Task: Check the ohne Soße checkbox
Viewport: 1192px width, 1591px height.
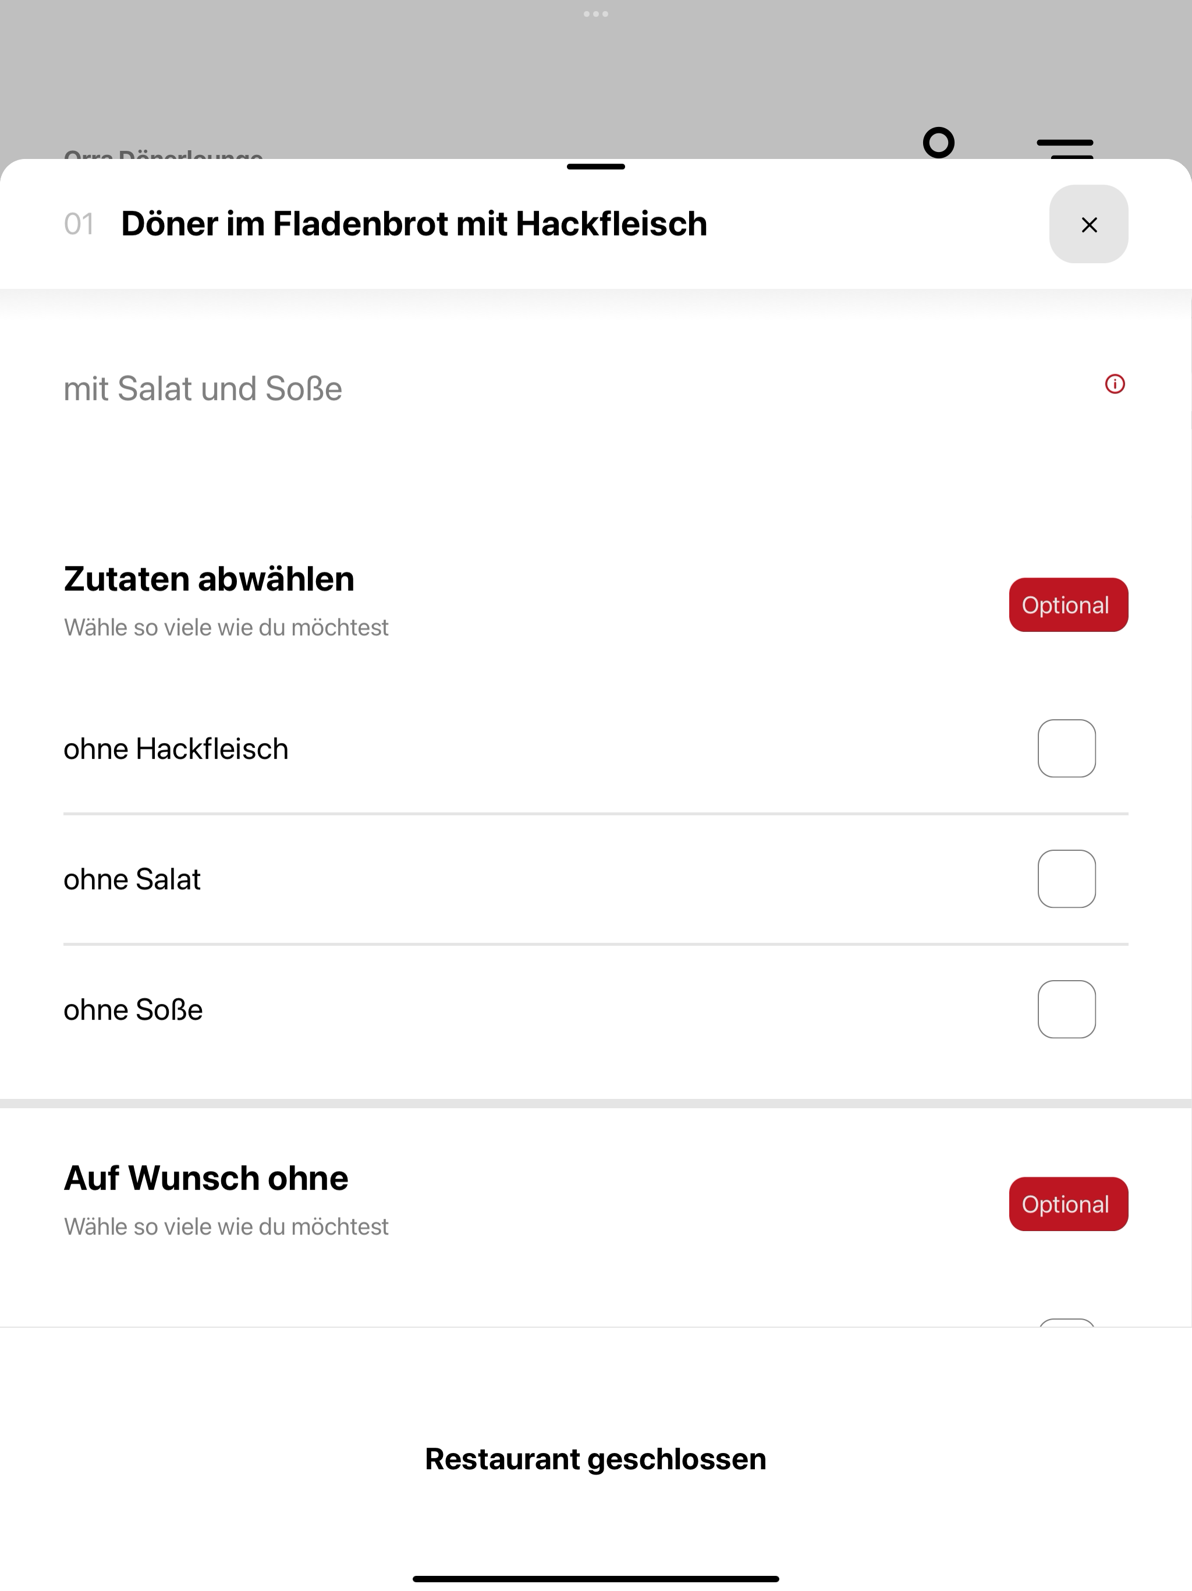Action: (1067, 1009)
